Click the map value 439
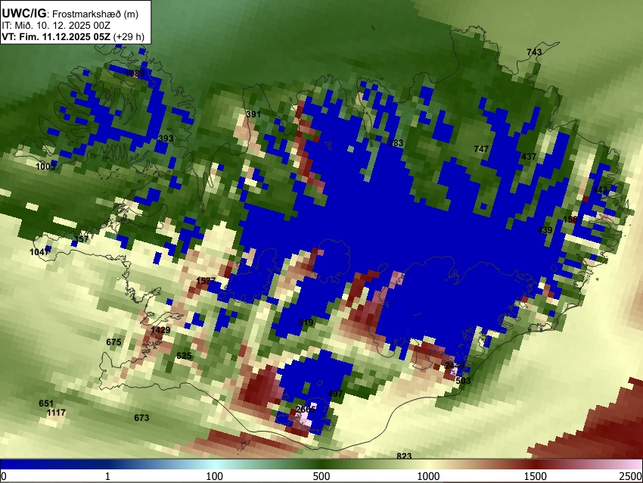Viewport: 643px width, 483px height. coord(545,230)
